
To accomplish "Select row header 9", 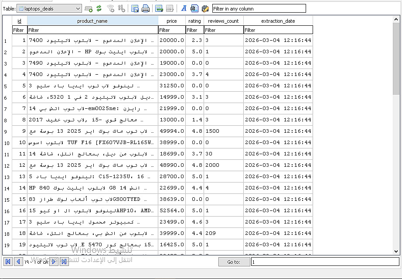I will [x=7, y=132].
